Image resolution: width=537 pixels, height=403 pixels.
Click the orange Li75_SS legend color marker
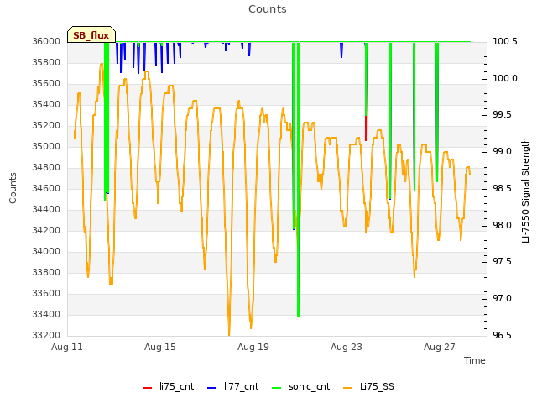(x=347, y=388)
